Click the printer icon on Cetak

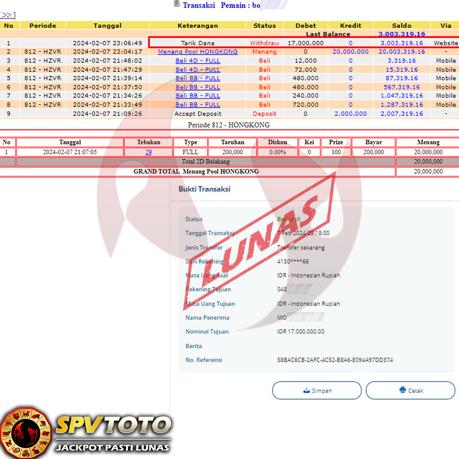tap(403, 391)
